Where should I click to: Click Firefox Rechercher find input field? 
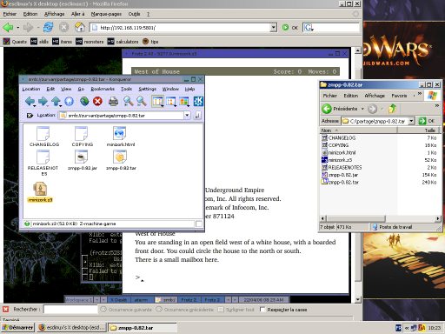coord(70,310)
